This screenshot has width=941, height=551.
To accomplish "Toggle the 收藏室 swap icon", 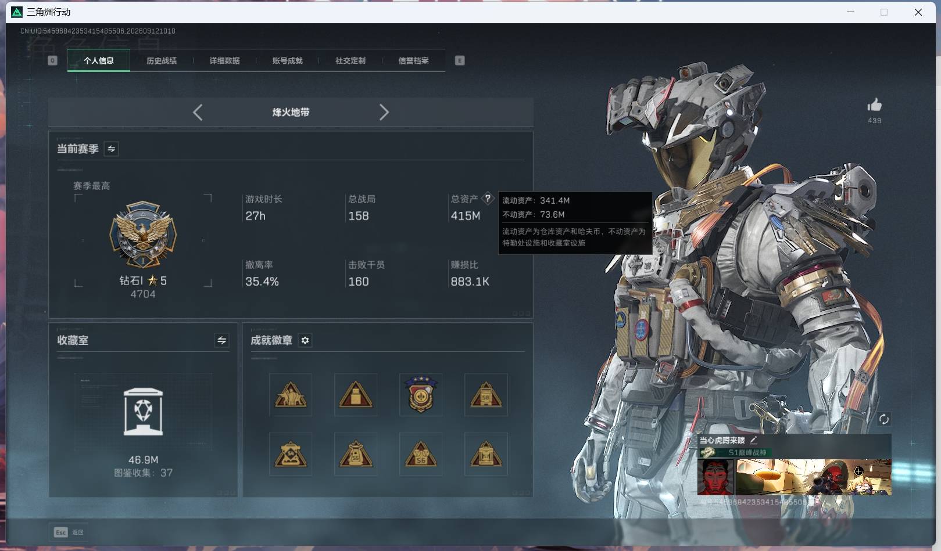I will click(x=221, y=340).
